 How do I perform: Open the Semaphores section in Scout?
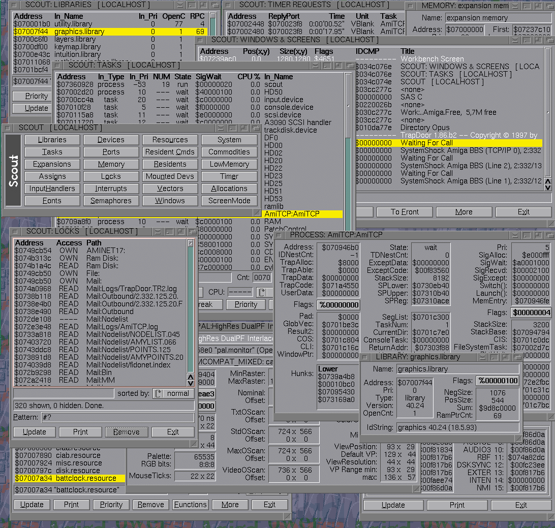pos(111,201)
